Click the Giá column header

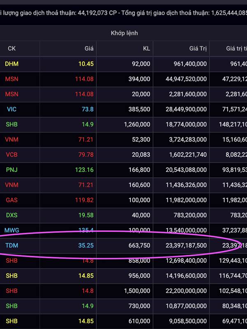[x=89, y=49]
